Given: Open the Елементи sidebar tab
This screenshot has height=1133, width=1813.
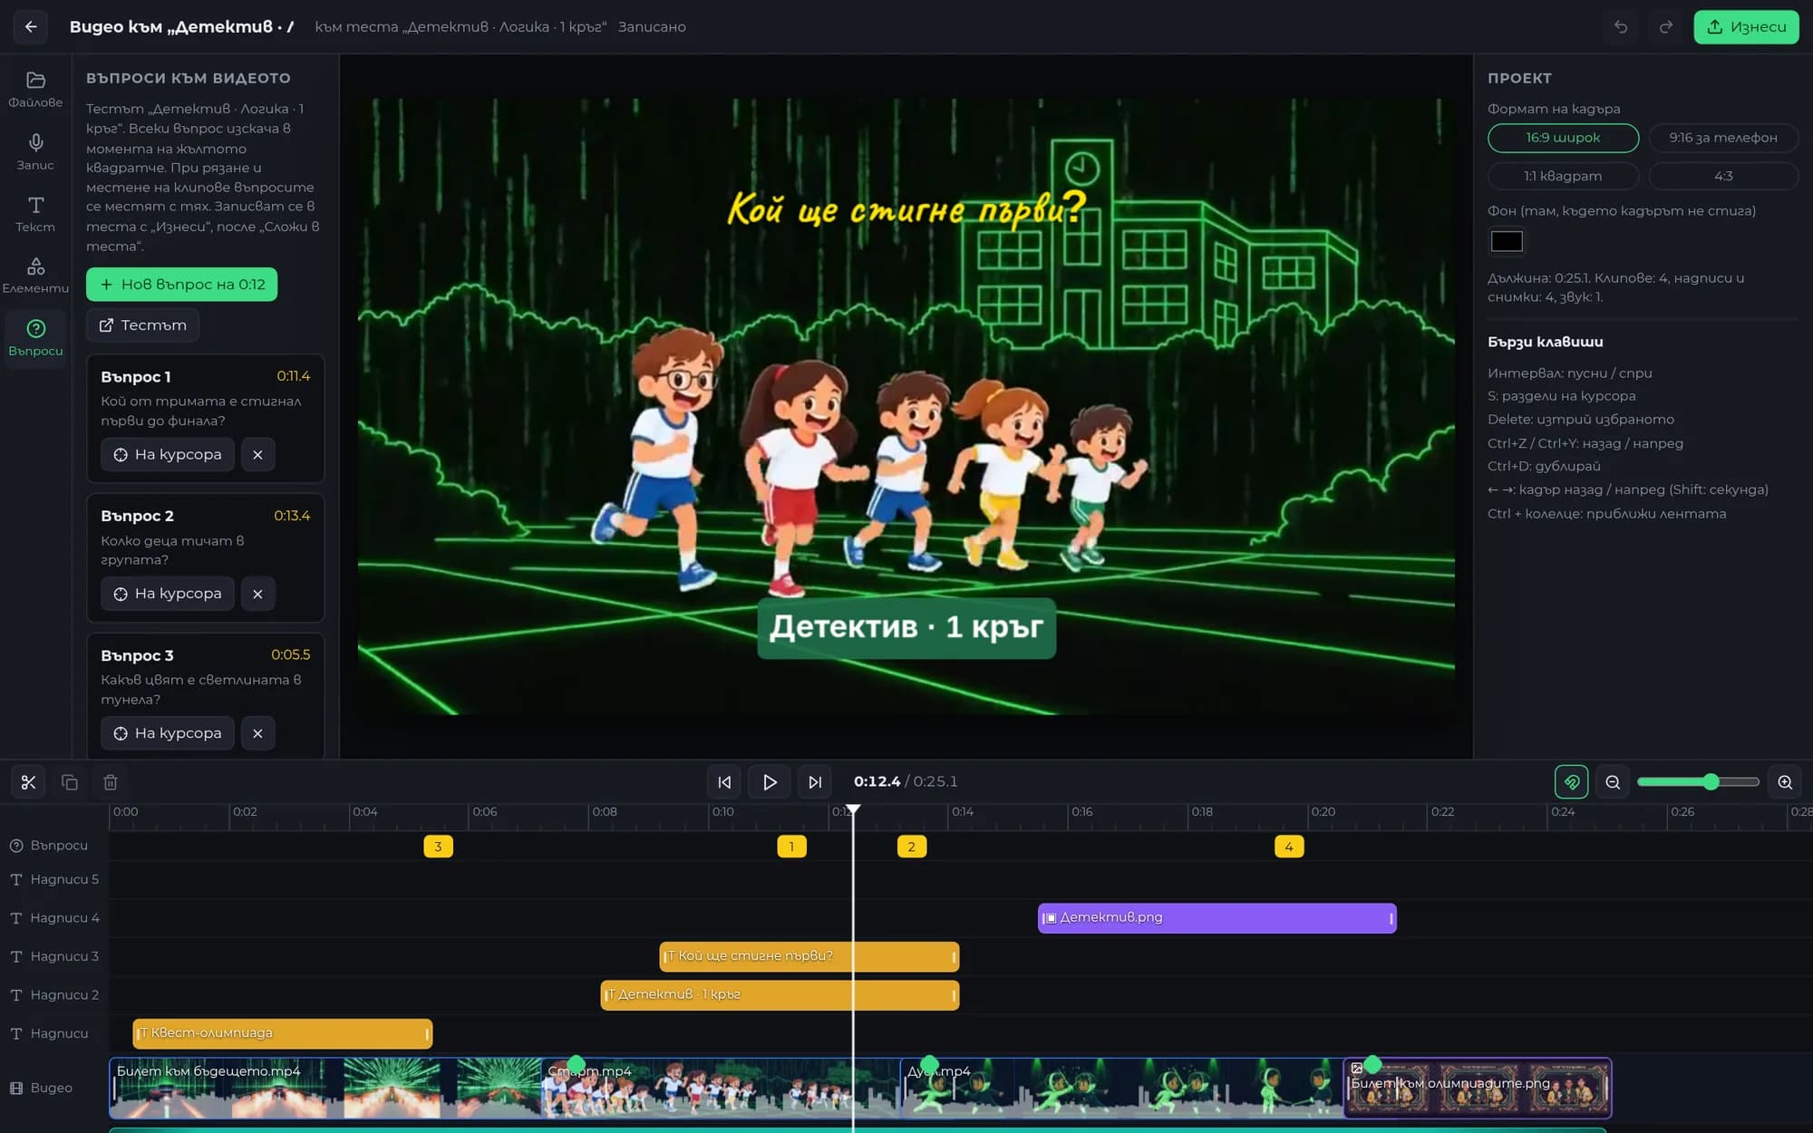Looking at the screenshot, I should point(35,276).
